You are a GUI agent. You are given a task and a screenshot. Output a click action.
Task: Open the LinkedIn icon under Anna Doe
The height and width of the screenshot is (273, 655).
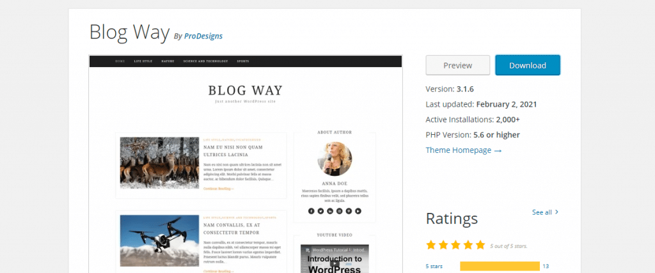330,211
